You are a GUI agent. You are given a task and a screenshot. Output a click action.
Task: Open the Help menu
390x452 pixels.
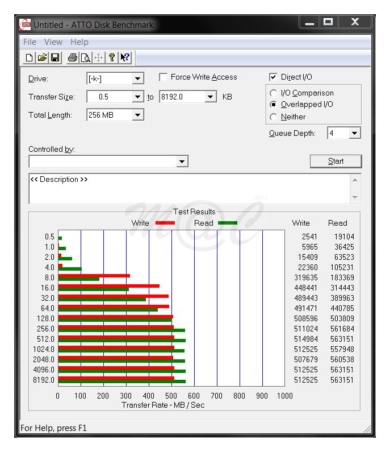[x=79, y=42]
